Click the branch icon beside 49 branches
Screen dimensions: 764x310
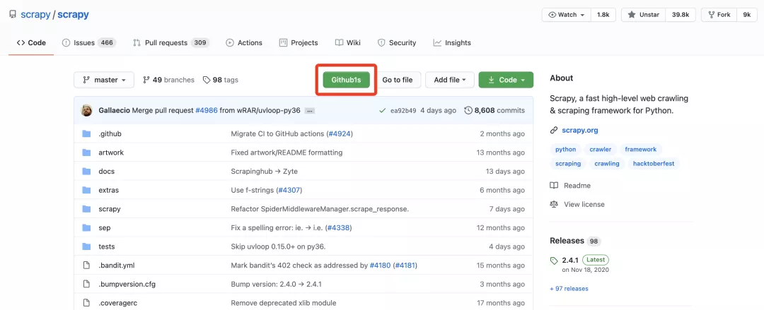click(146, 80)
